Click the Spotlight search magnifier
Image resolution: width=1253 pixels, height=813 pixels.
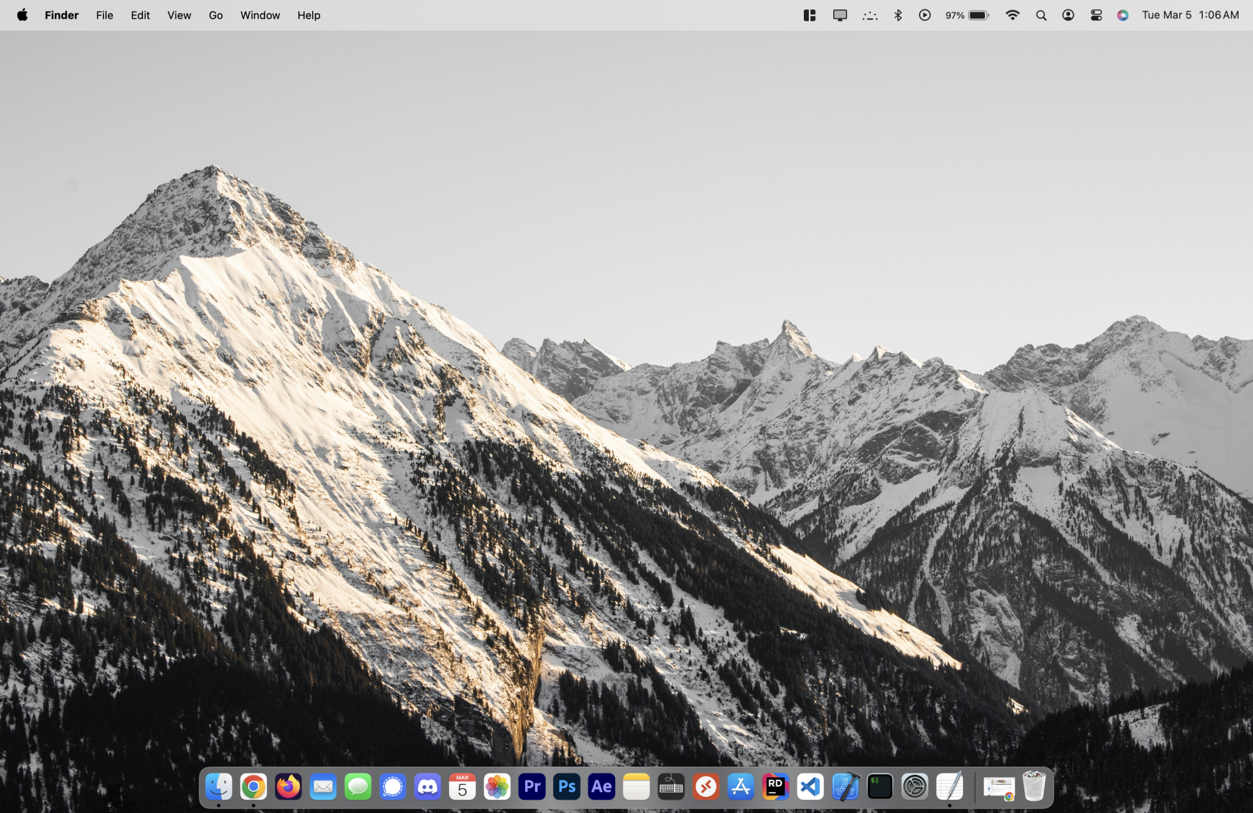click(1041, 15)
